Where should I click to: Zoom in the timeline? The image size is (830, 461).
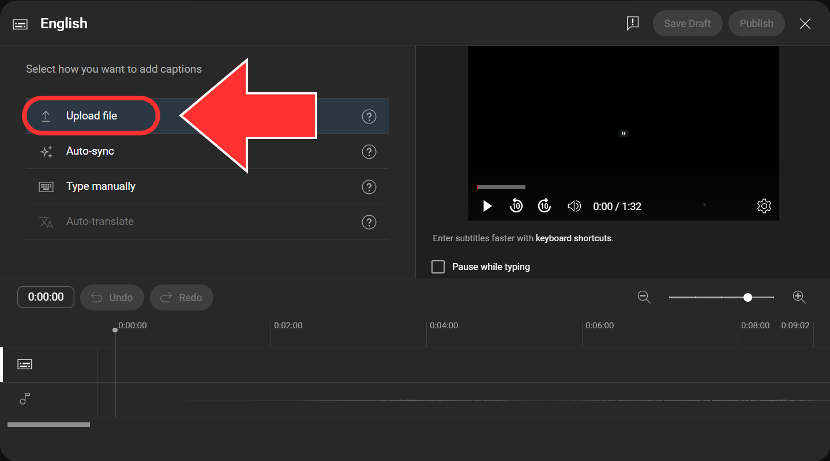[x=799, y=297]
